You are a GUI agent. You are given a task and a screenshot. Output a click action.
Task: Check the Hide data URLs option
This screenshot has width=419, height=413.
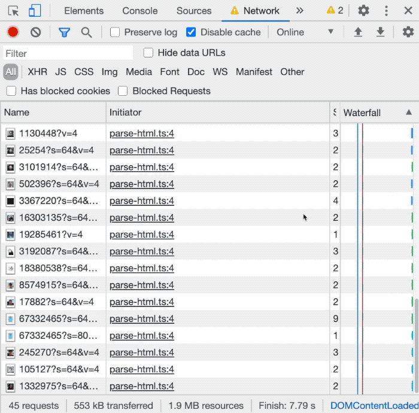[x=148, y=53]
